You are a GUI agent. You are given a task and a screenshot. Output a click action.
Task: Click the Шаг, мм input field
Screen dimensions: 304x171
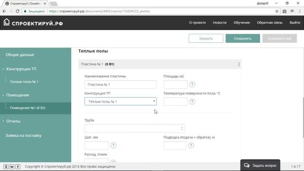click(x=96, y=145)
